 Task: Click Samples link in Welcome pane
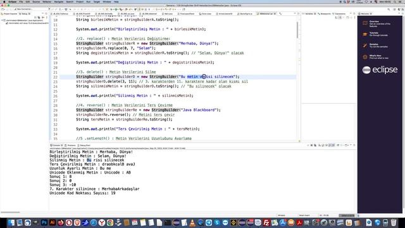373,44
